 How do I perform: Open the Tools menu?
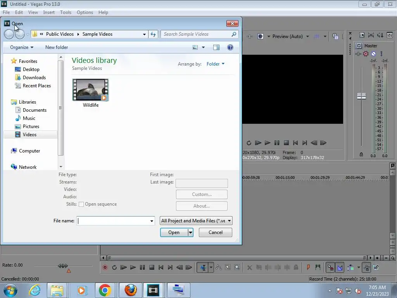pos(66,12)
